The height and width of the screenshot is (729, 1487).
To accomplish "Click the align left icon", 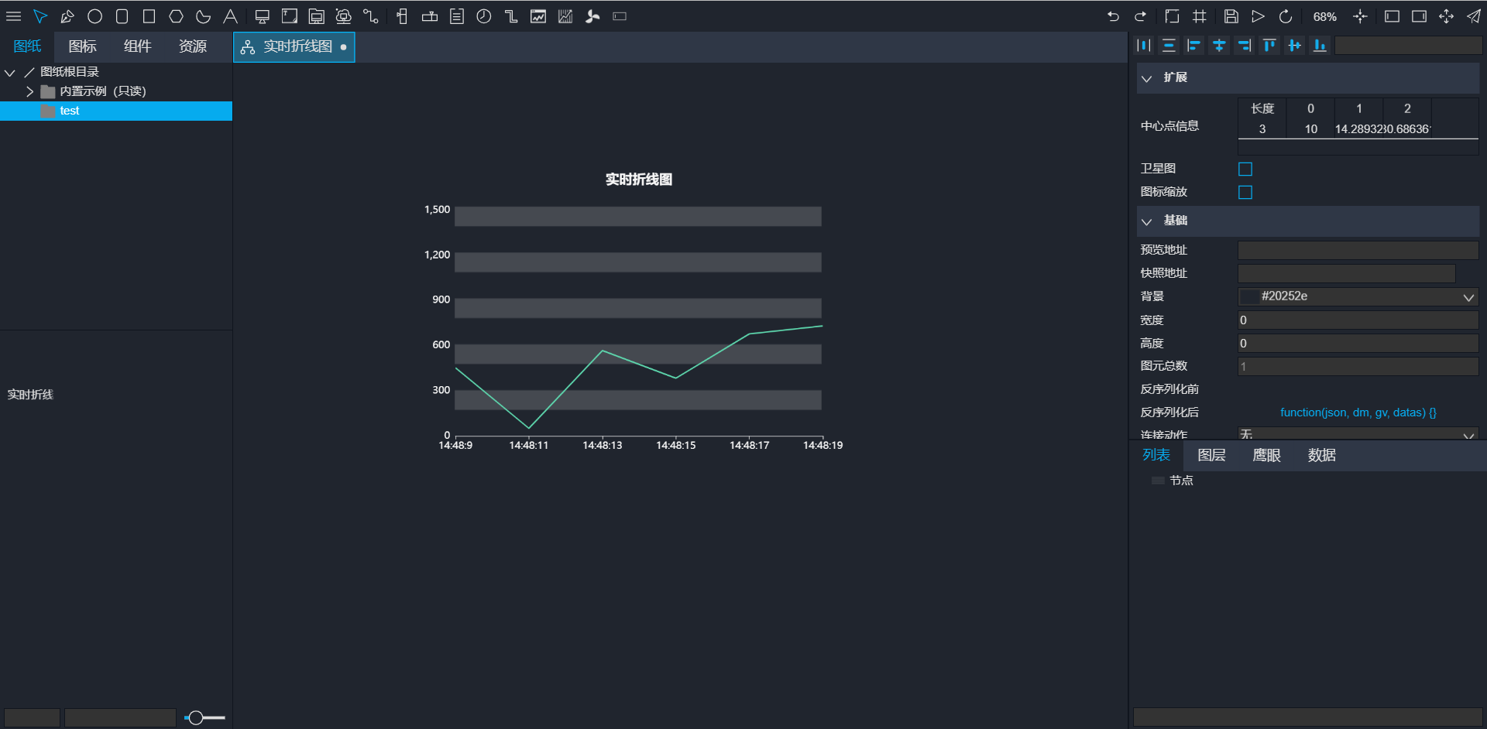I will tap(1193, 46).
